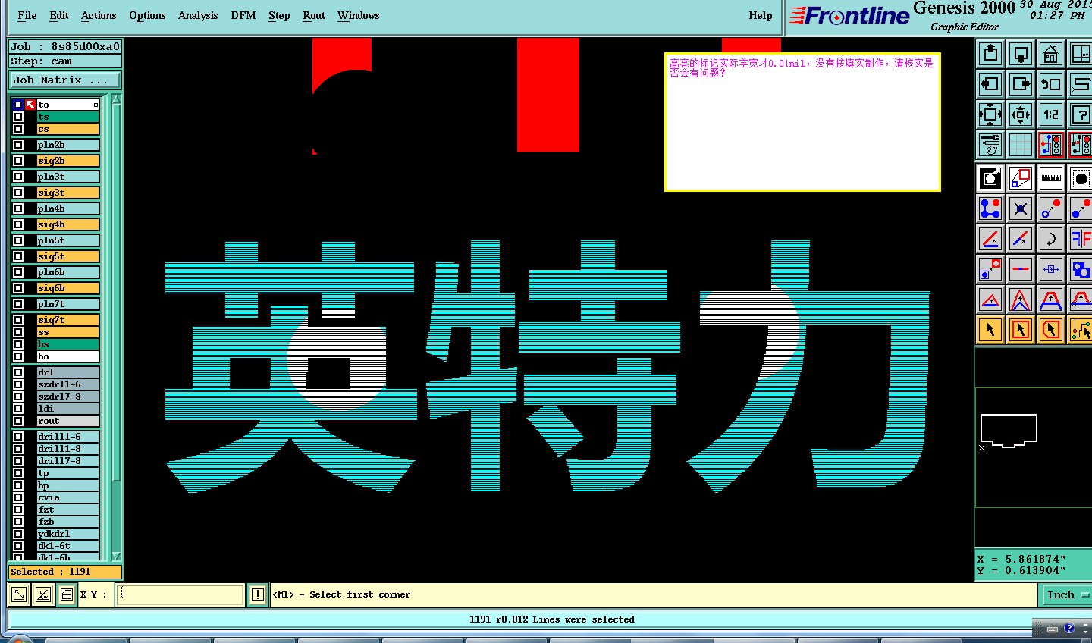Click the pan left view icon

point(990,84)
